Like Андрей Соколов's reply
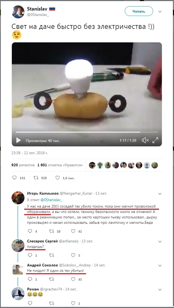Screen dimensions: 174x308 [73, 279]
